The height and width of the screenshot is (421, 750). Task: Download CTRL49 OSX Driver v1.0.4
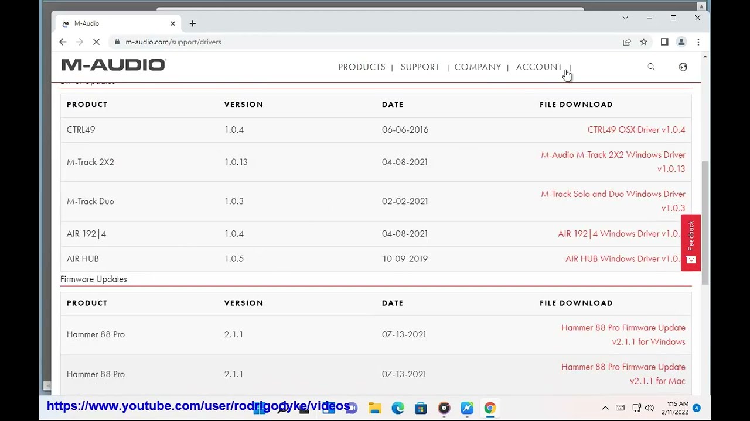636,130
